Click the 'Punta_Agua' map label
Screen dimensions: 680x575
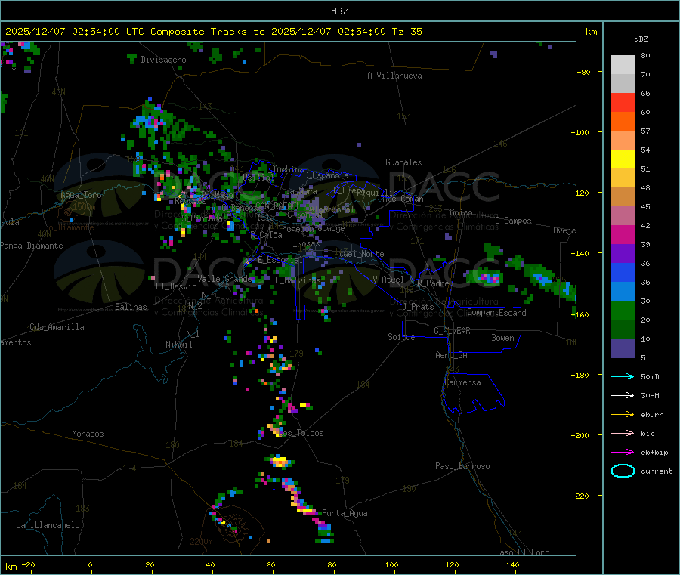click(x=345, y=514)
